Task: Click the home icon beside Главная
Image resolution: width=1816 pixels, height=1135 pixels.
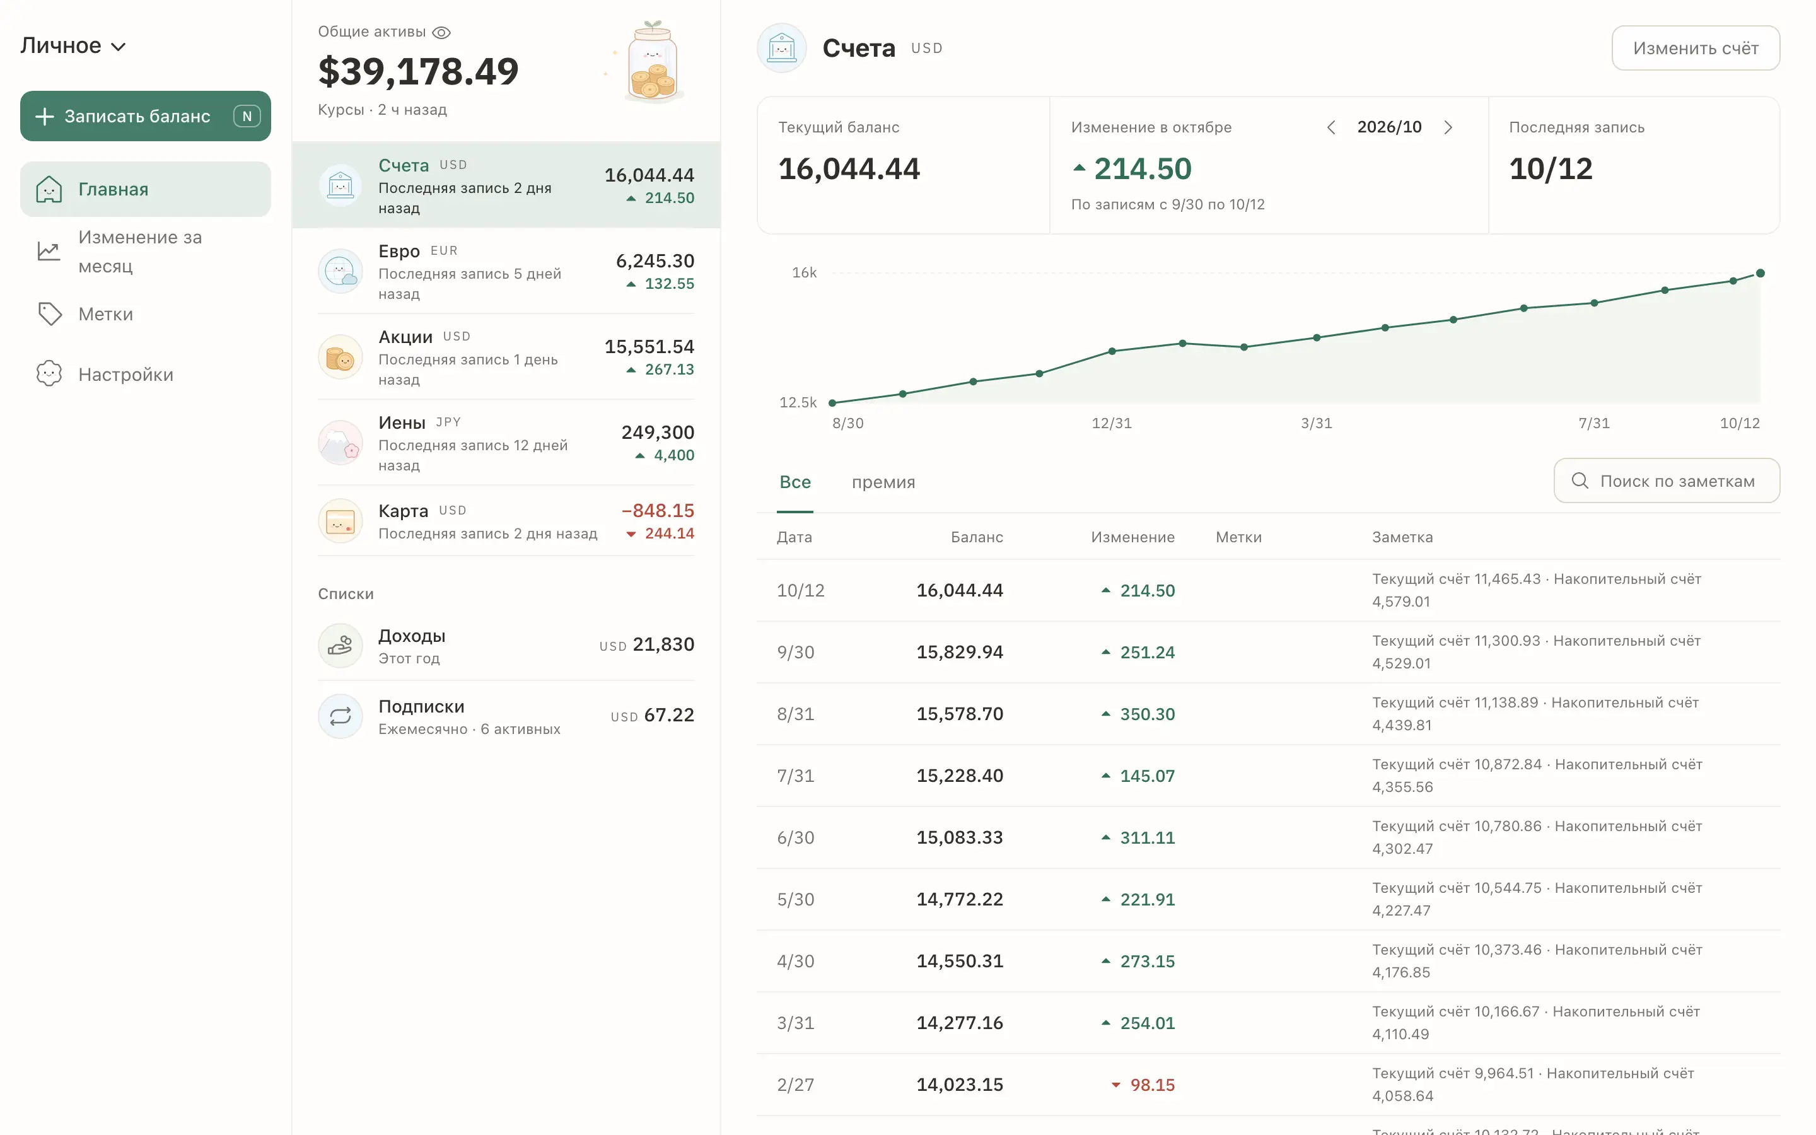Action: pos(49,189)
